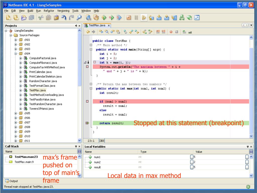This screenshot has height=193, width=257.
Task: Open the Output tab
Action: [12, 181]
